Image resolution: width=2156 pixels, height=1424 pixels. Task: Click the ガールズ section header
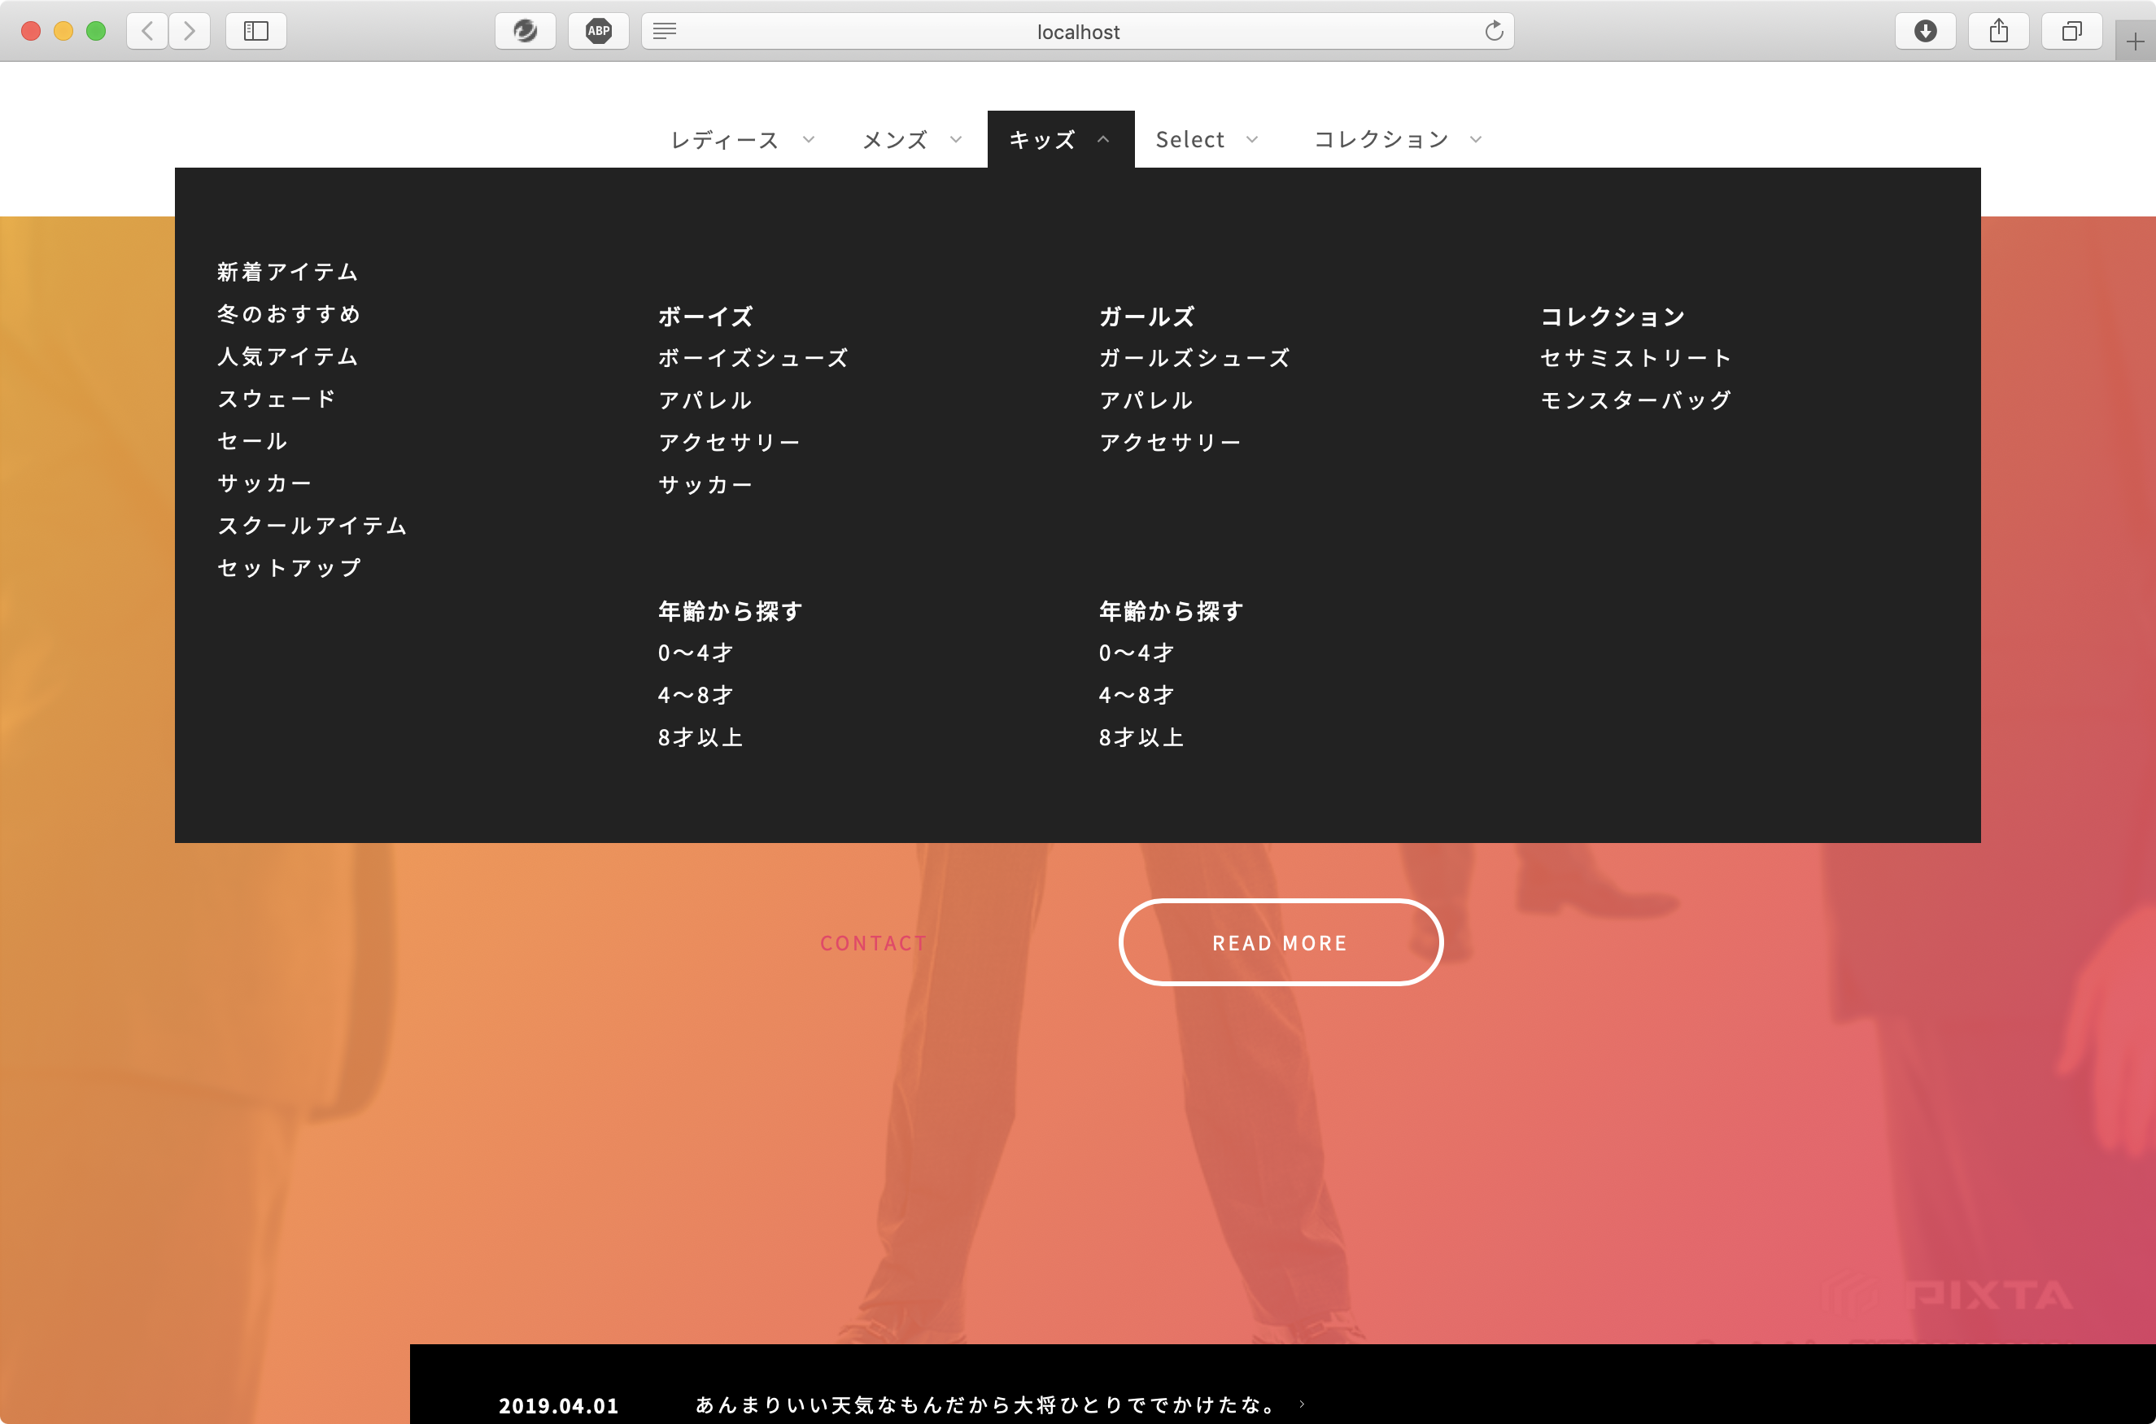click(1146, 315)
